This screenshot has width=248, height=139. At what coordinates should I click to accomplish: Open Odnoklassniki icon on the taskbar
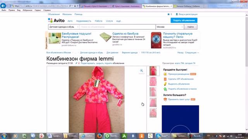coord(141,136)
